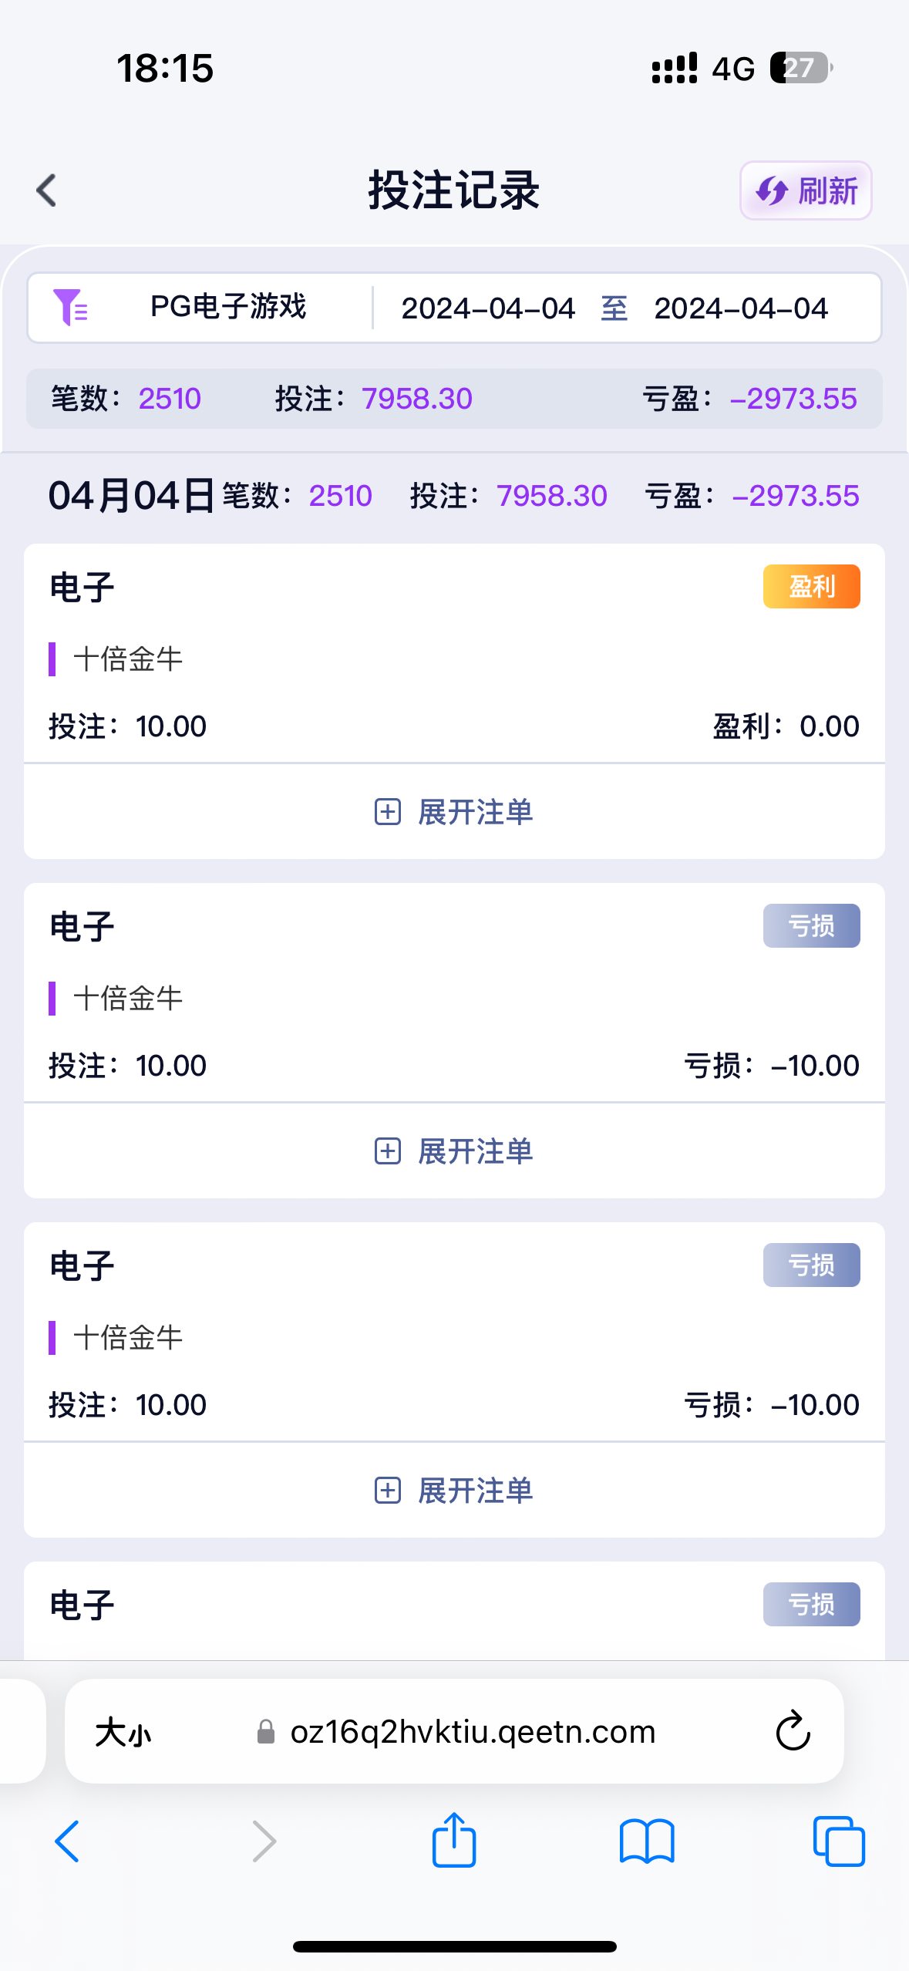Go back with the Safari back arrow
The height and width of the screenshot is (1971, 909).
click(67, 1841)
